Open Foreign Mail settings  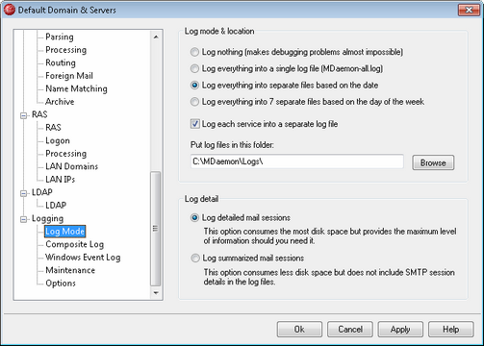(x=69, y=76)
